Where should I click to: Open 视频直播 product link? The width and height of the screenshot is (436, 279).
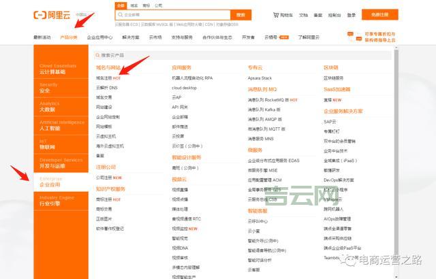180,190
